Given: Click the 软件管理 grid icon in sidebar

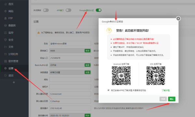Looking at the screenshot, I should pyautogui.click(x=6, y=61).
